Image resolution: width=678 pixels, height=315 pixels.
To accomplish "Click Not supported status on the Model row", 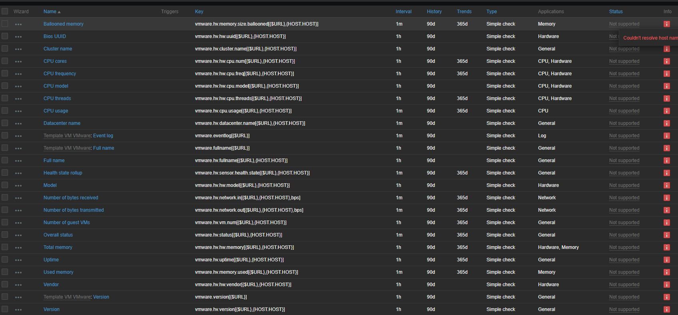I will [x=624, y=185].
